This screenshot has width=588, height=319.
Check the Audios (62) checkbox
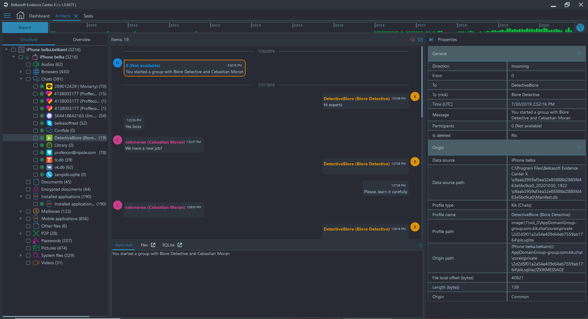28,64
